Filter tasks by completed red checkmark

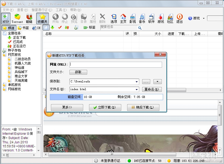(60, 27)
